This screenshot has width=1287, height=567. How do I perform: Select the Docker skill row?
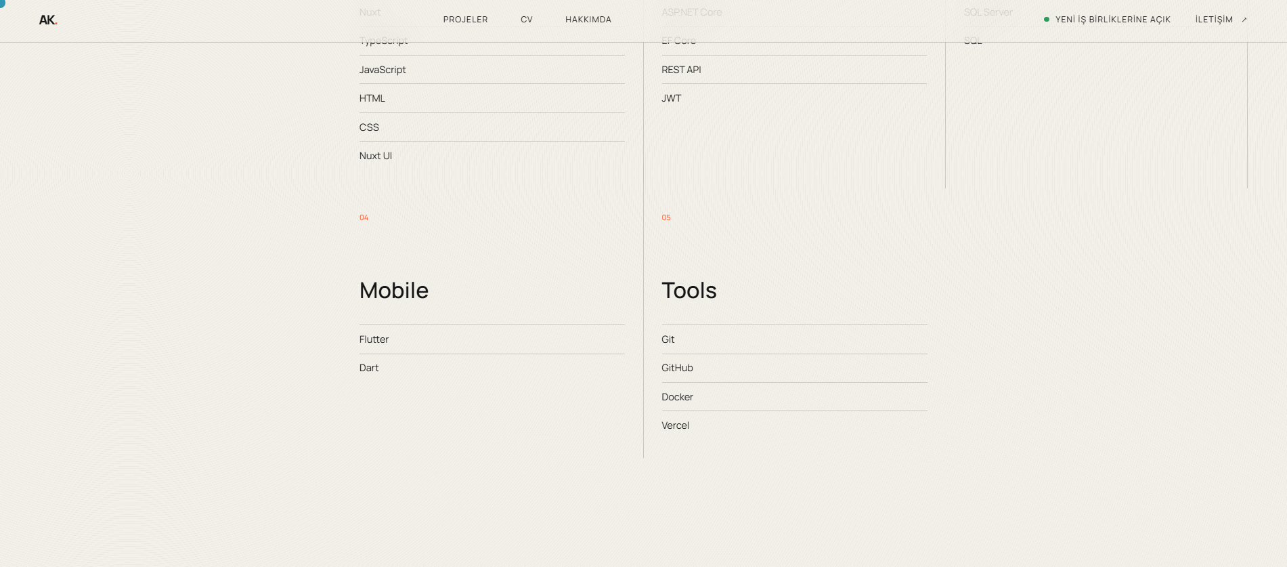click(794, 397)
